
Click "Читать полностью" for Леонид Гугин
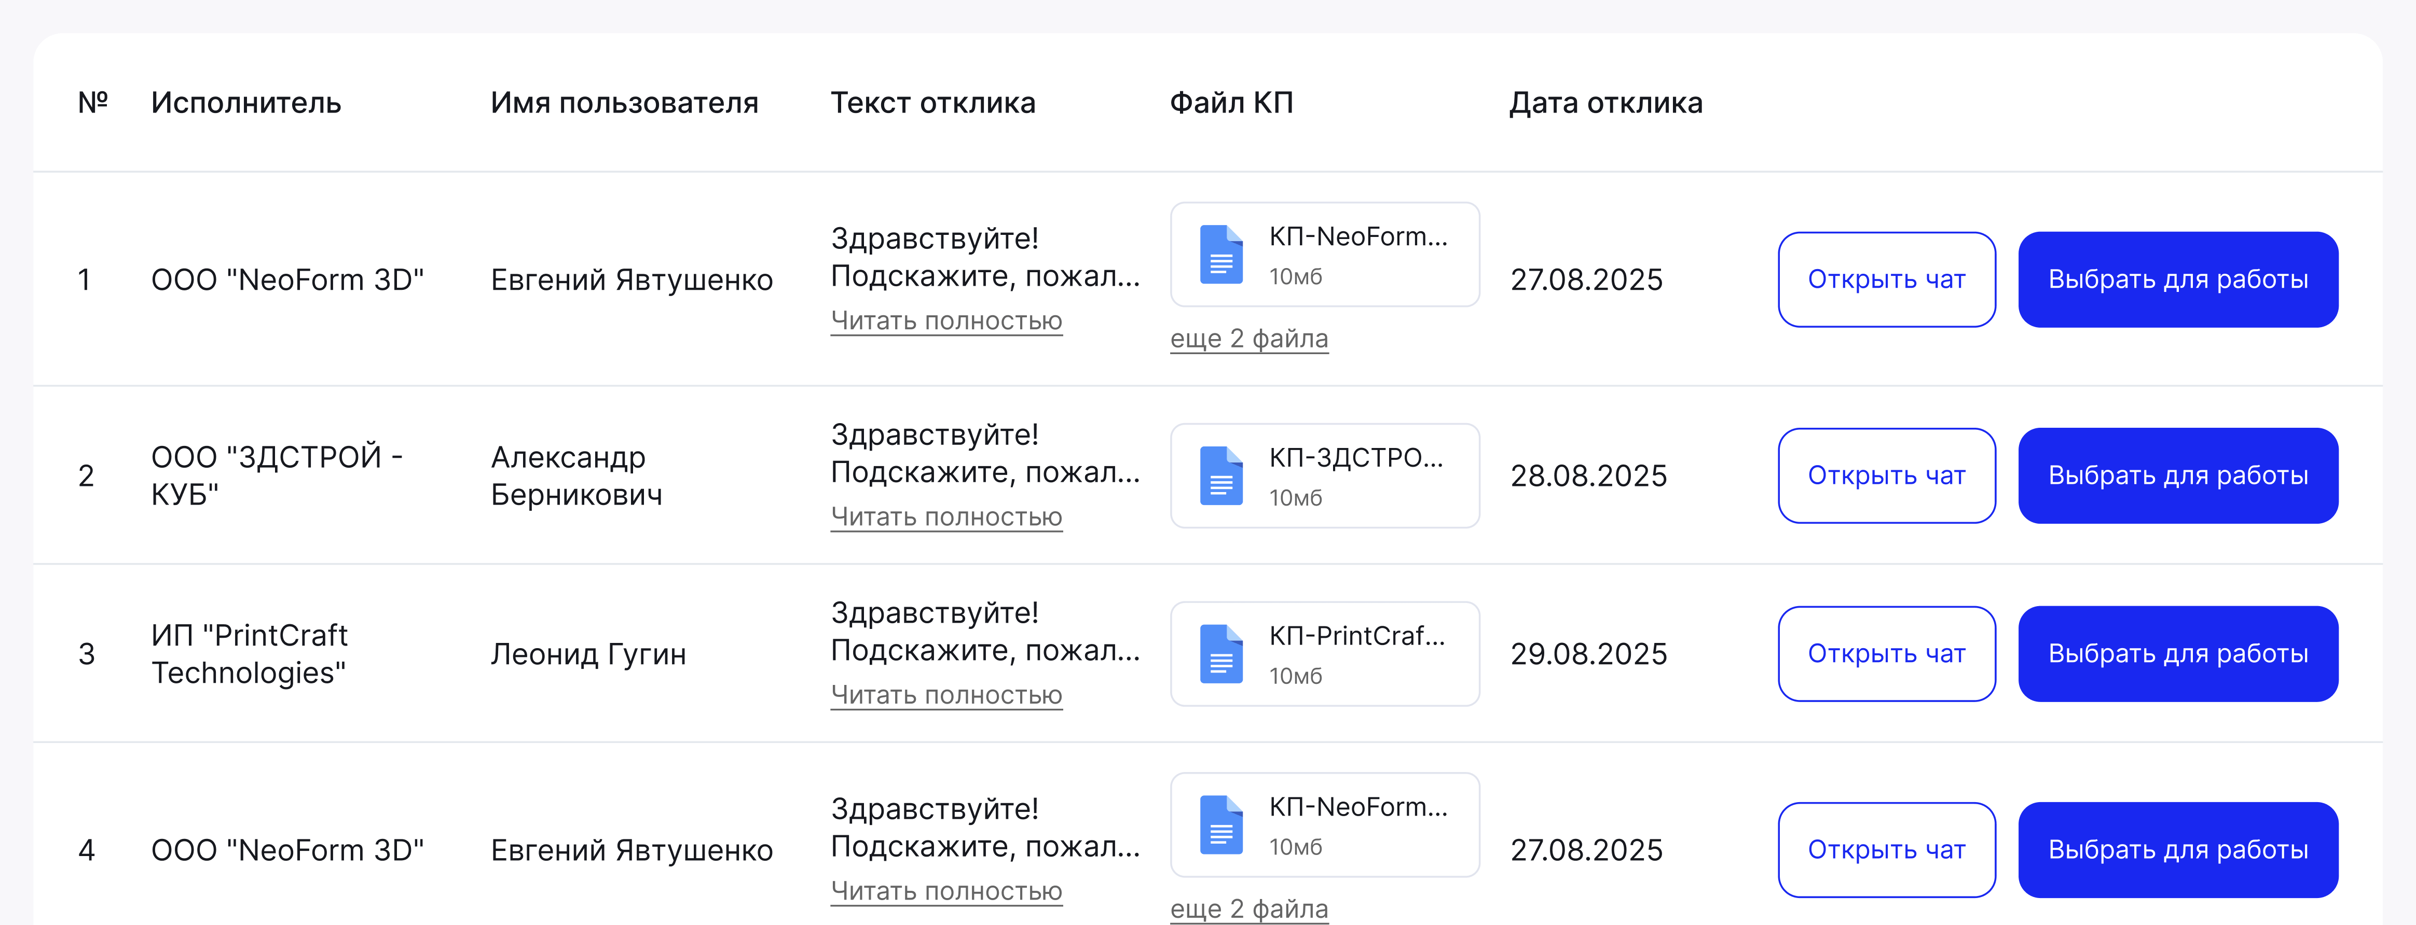point(946,694)
